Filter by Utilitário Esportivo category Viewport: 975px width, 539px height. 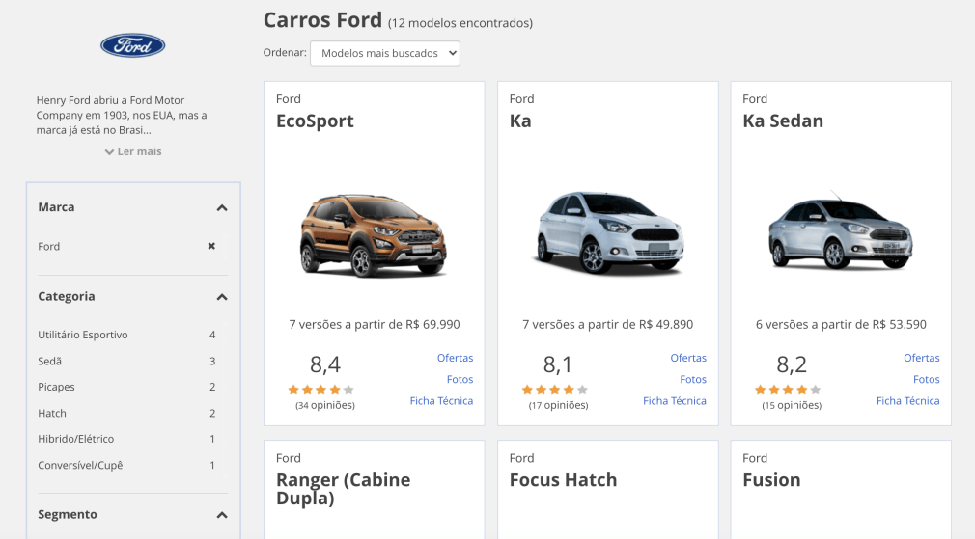tap(127, 335)
